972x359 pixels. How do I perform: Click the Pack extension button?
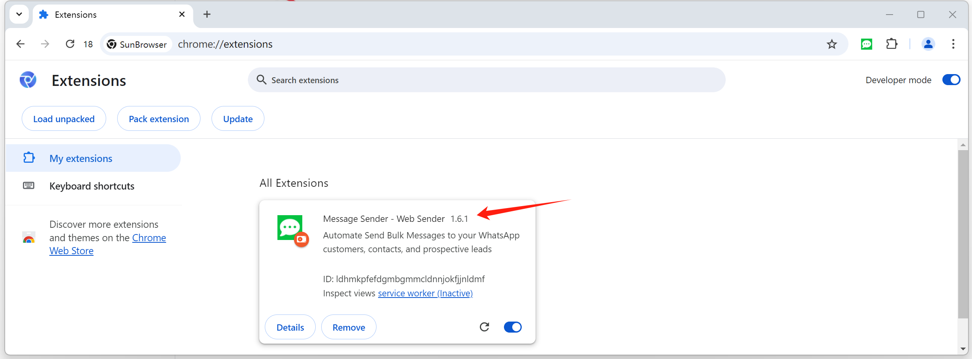(x=159, y=119)
